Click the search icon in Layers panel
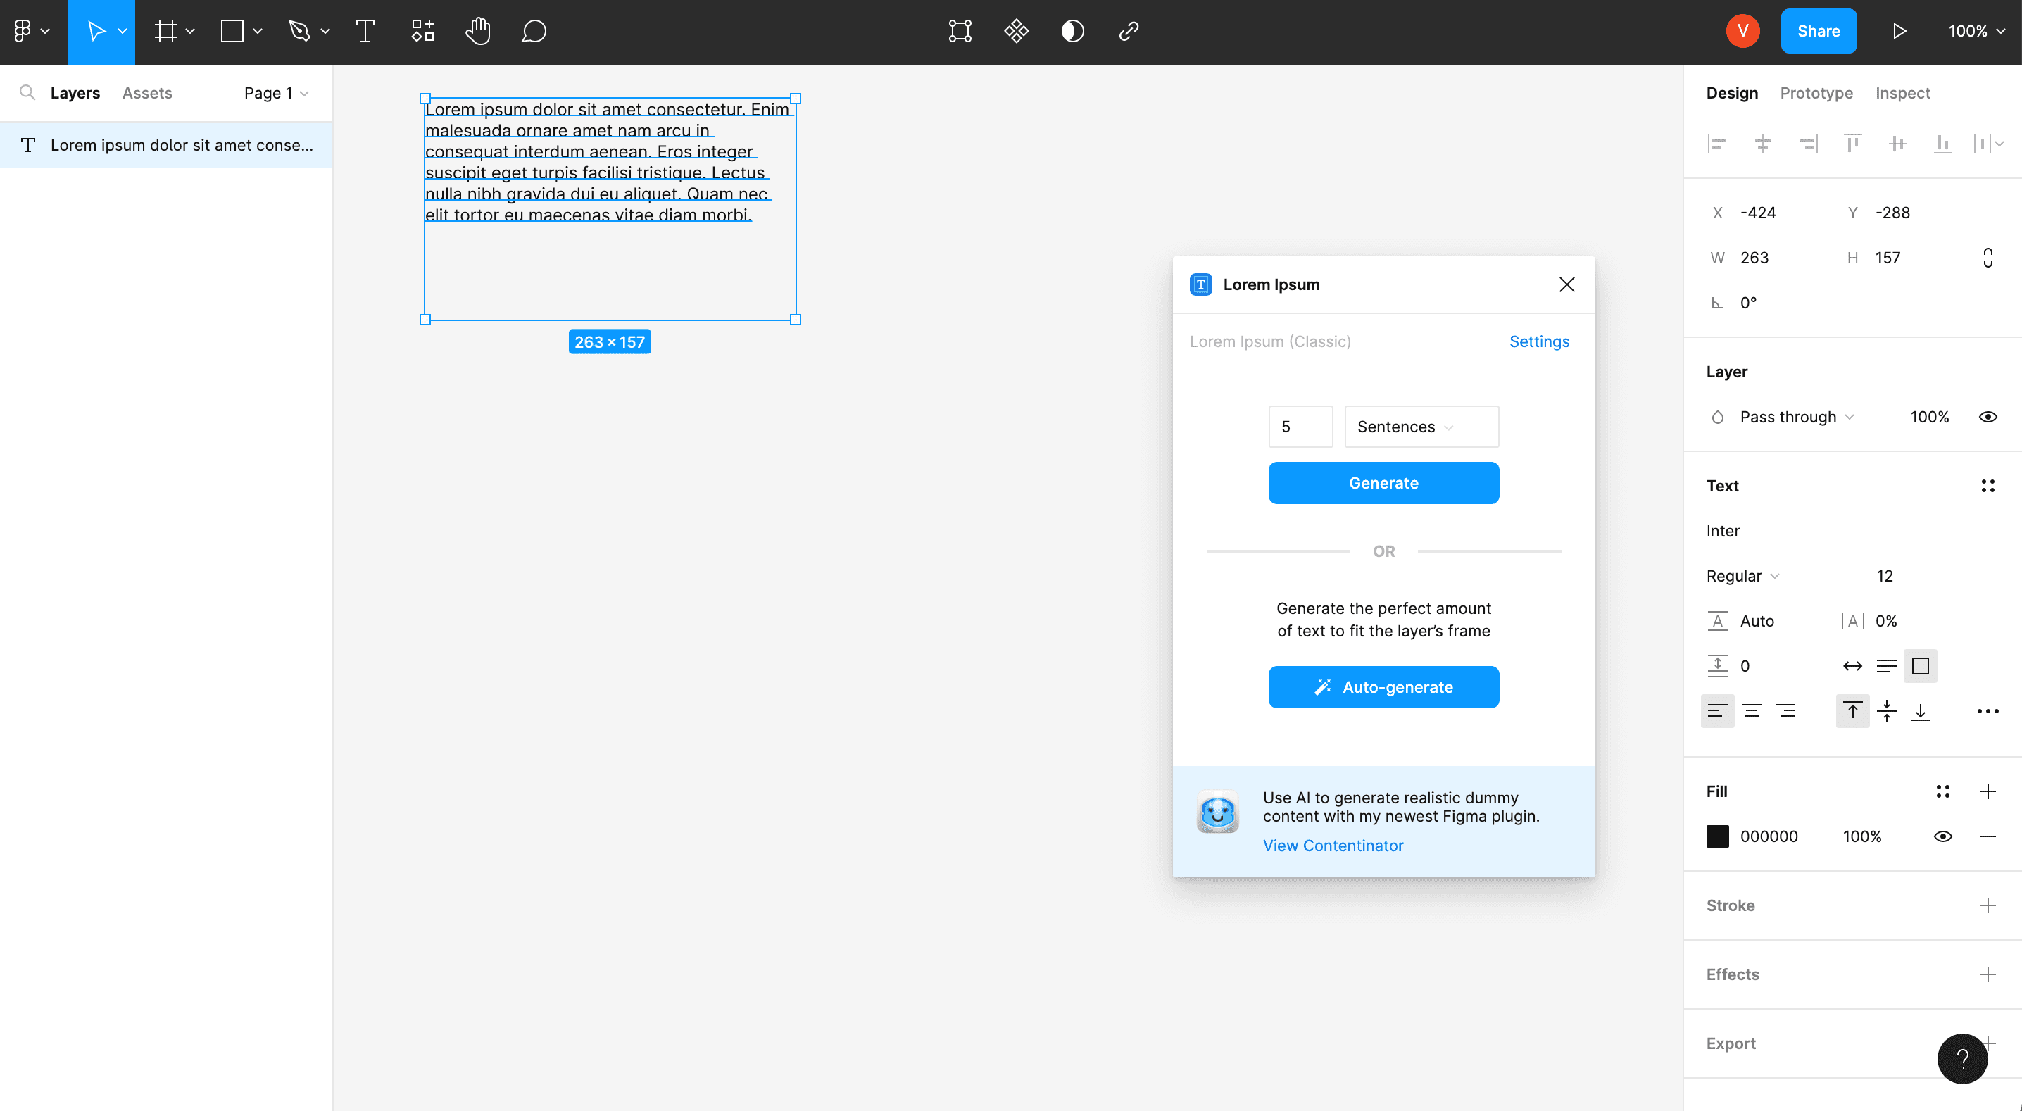This screenshot has width=2022, height=1111. [x=27, y=93]
